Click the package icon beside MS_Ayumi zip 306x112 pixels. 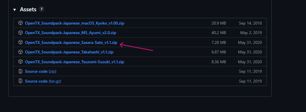[21, 33]
